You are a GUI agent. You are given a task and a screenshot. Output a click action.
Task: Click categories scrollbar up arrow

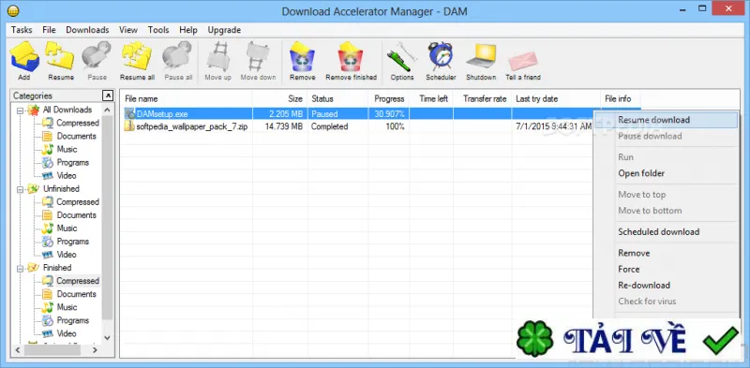pos(108,110)
